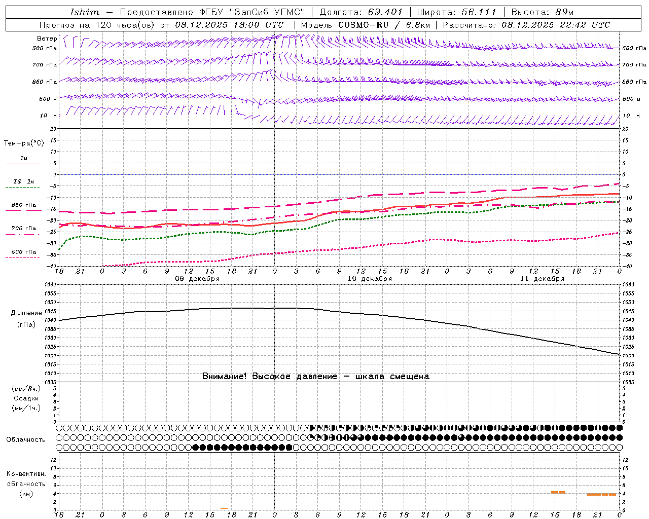Click the model name "COSMO-RU / 6.6км"

[384, 25]
